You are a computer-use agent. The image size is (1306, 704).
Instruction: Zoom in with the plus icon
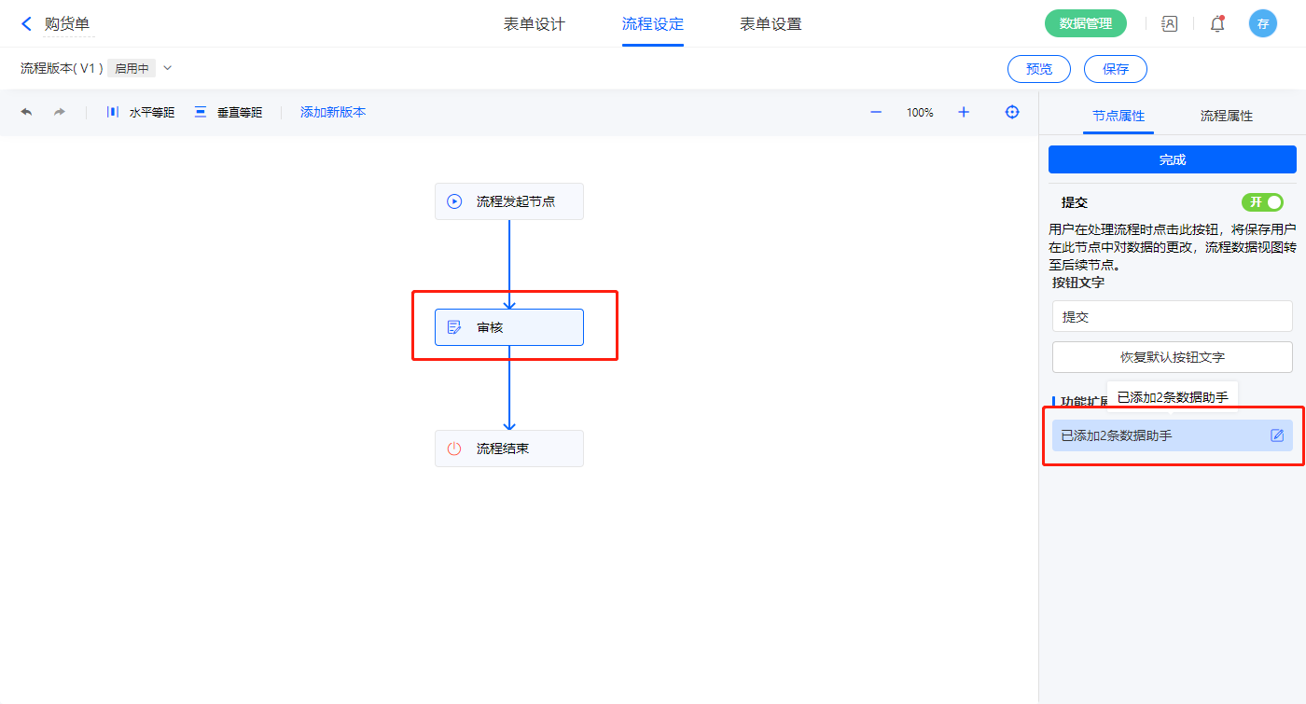click(964, 112)
